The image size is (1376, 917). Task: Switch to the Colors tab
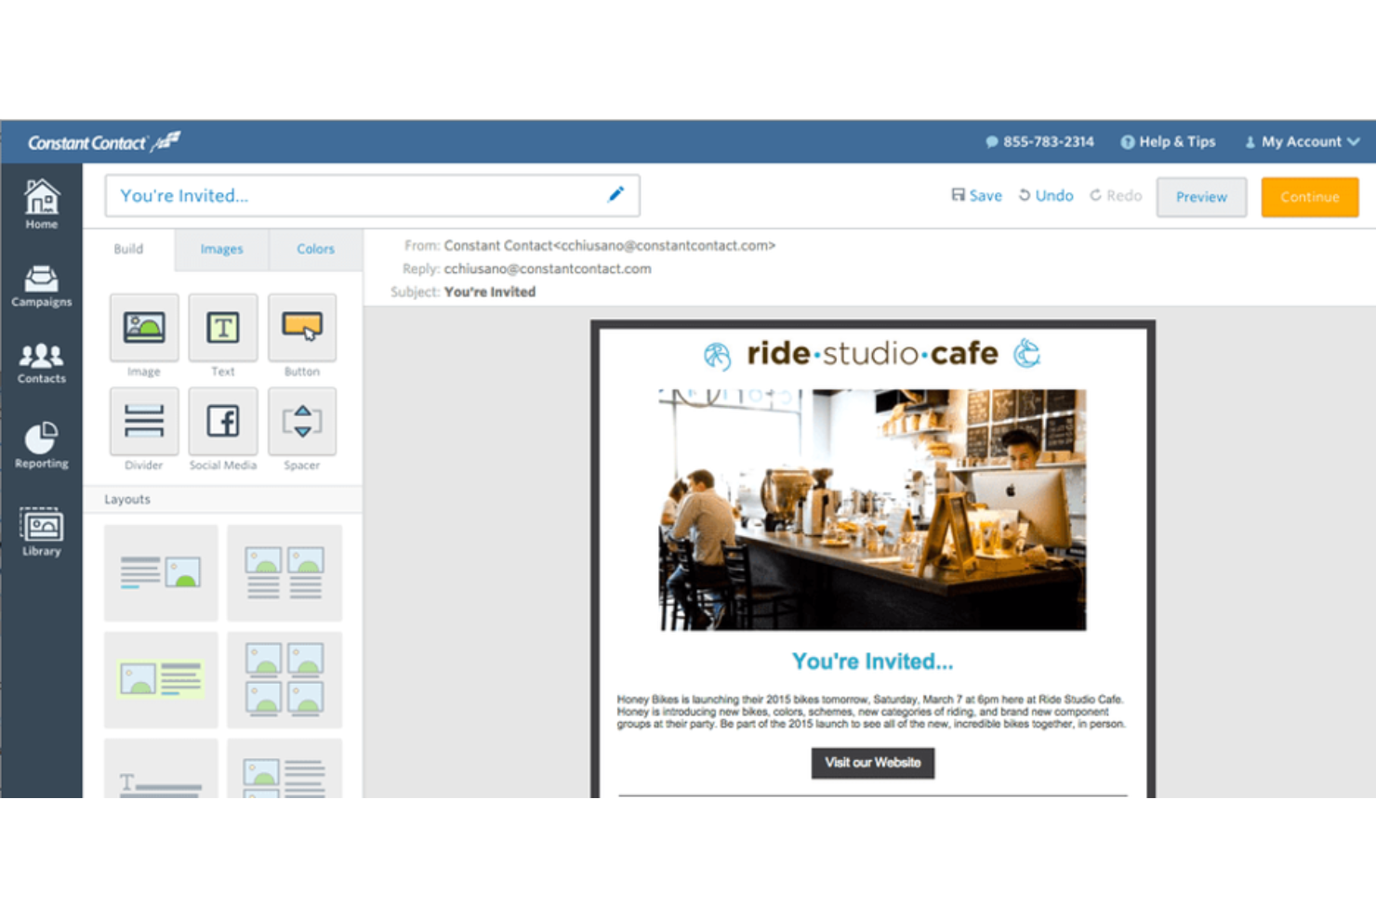pos(315,249)
